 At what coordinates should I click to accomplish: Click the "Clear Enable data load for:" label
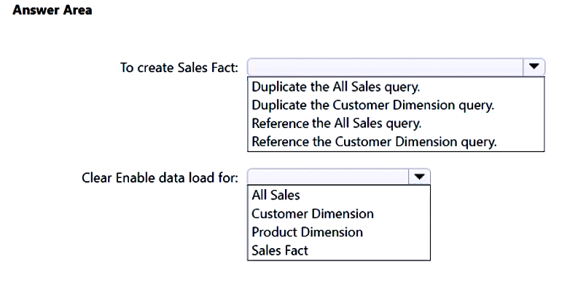pyautogui.click(x=160, y=177)
